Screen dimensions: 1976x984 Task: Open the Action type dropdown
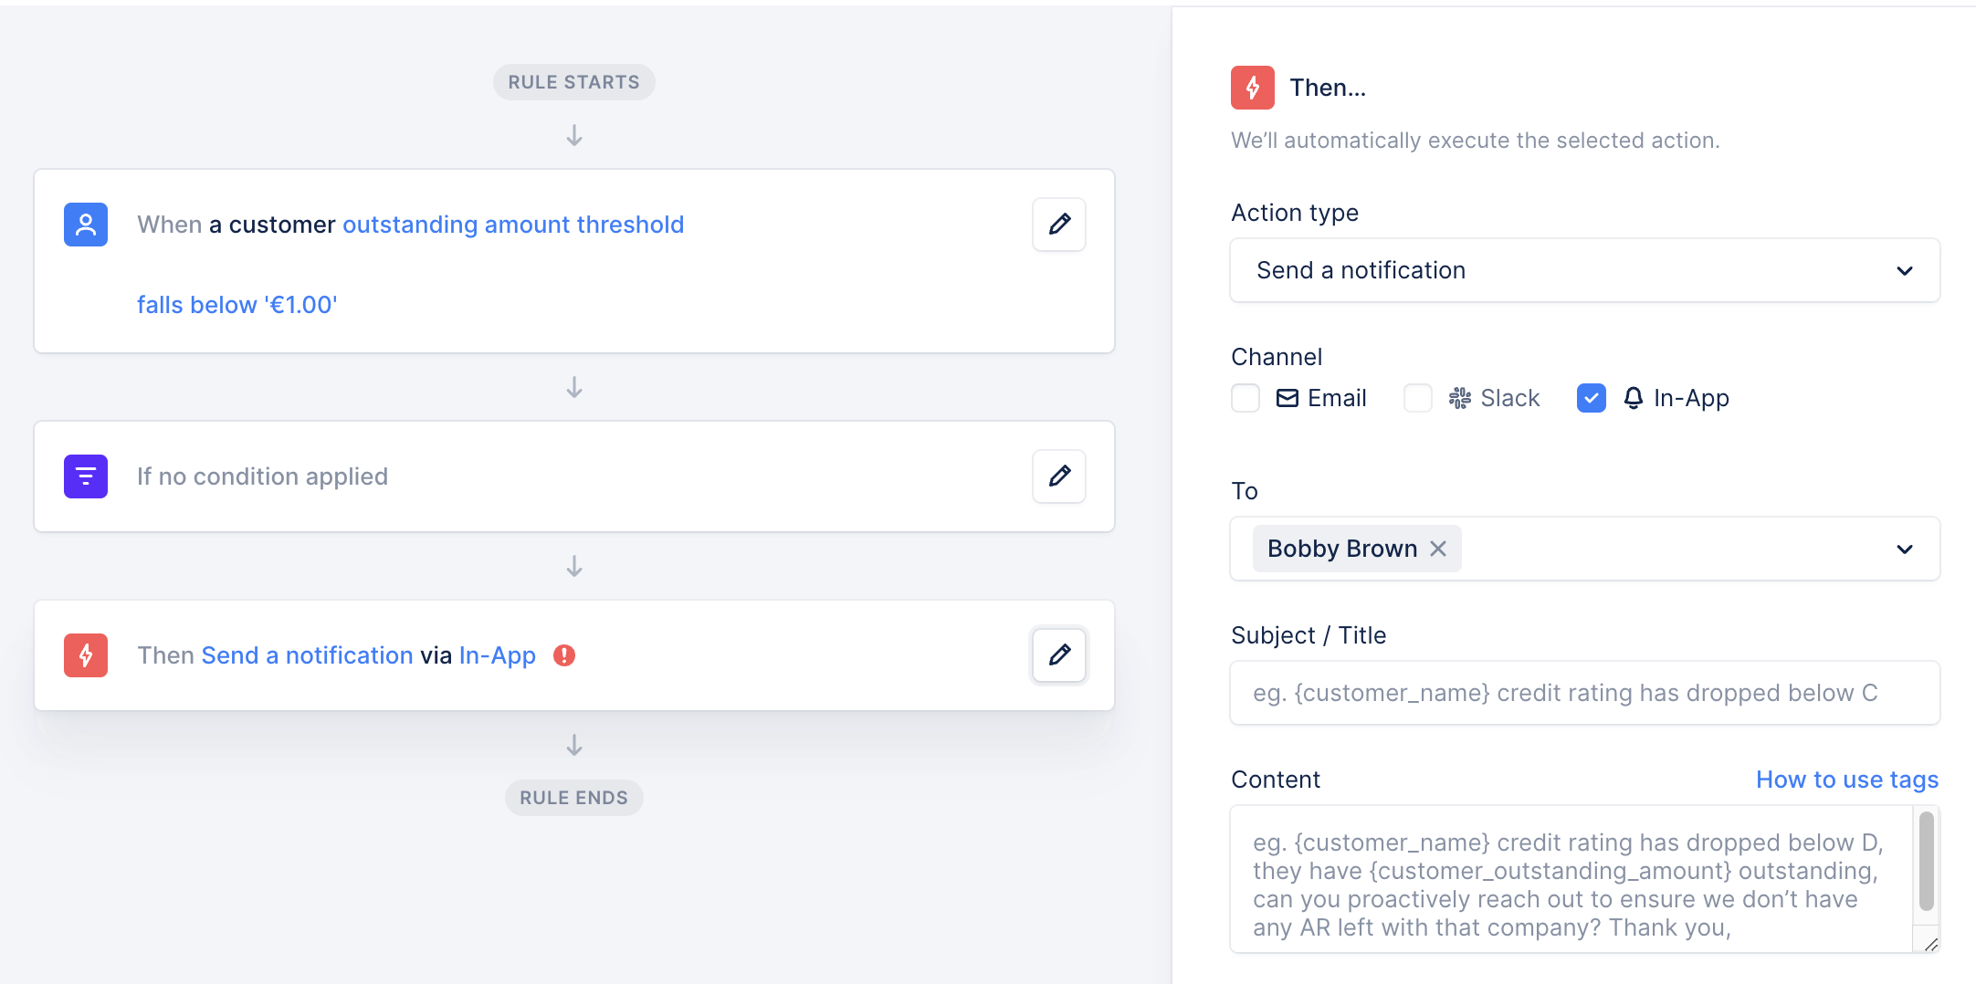point(1584,270)
